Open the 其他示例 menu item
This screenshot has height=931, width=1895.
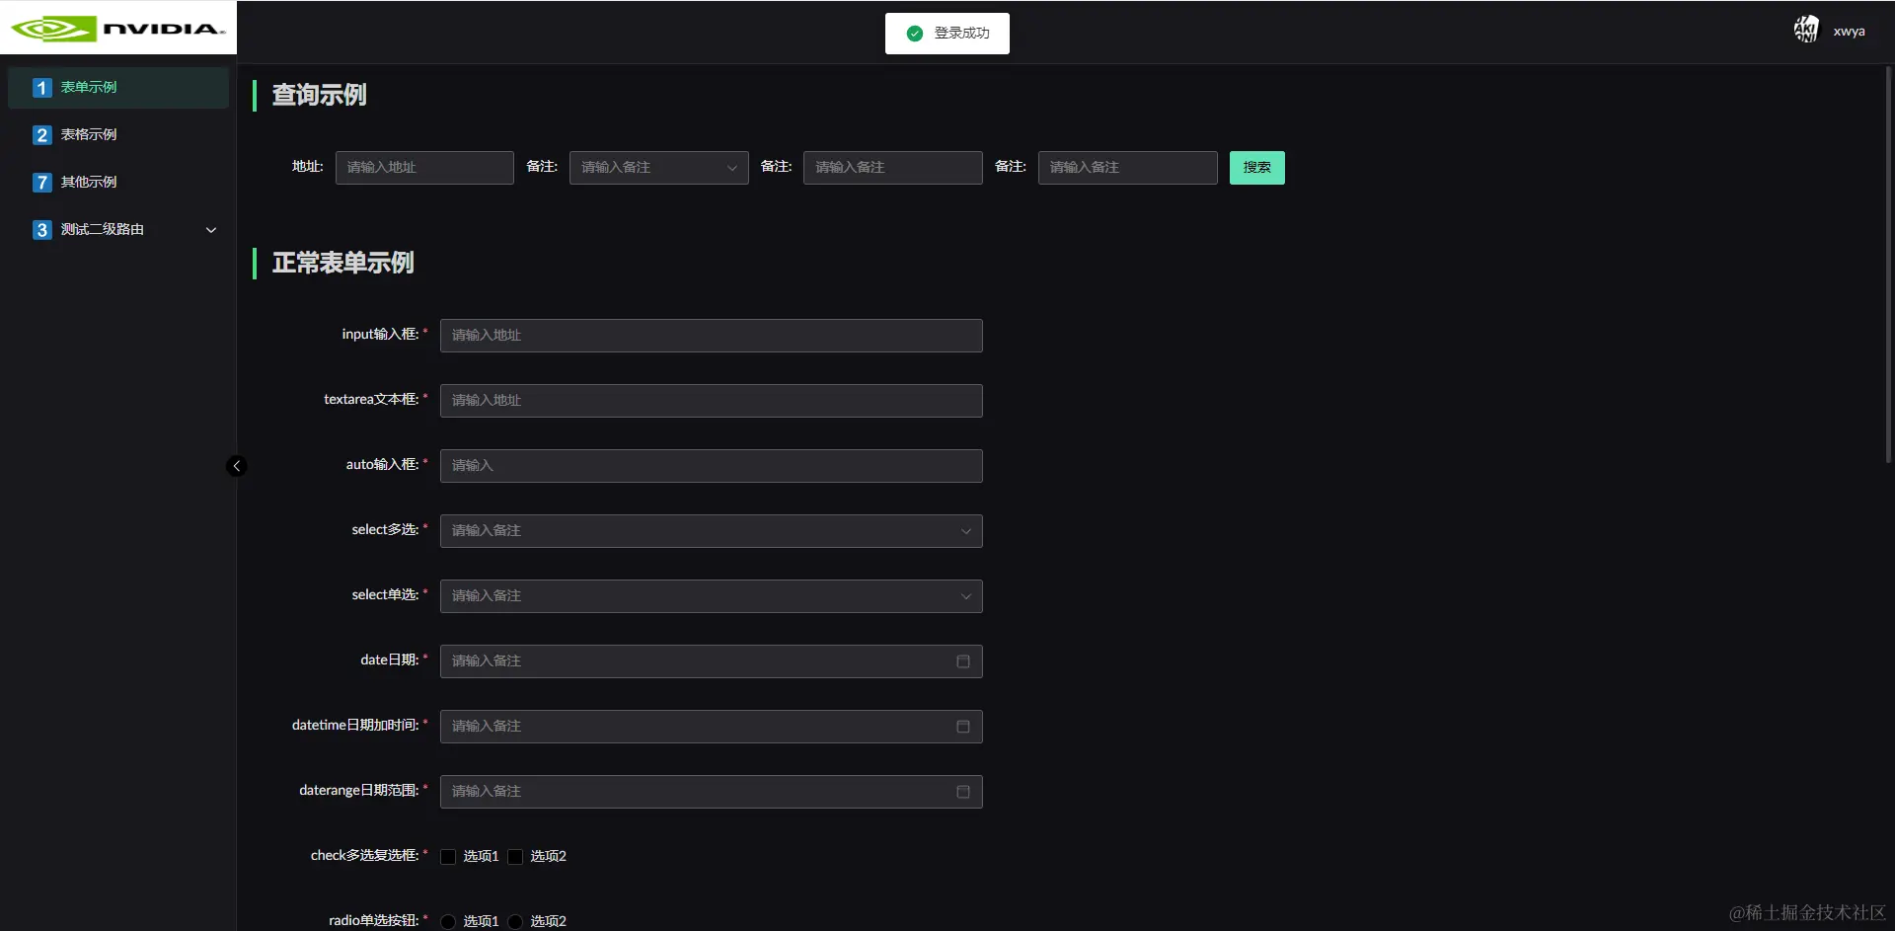click(118, 183)
